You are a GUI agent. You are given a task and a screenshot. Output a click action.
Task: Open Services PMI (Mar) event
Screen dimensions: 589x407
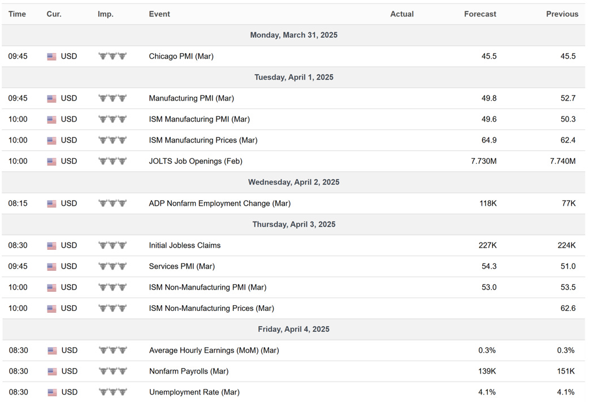click(182, 267)
